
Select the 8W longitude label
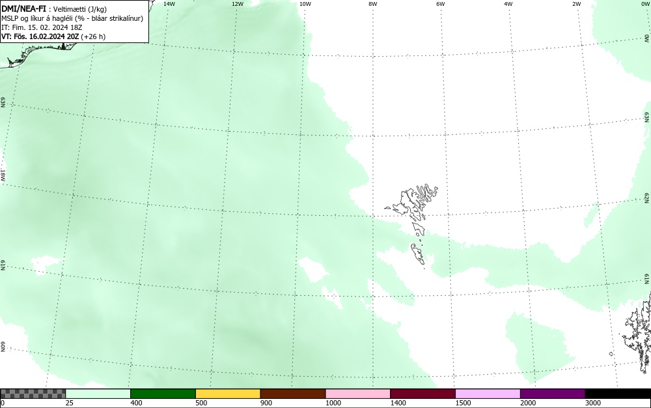pos(372,4)
